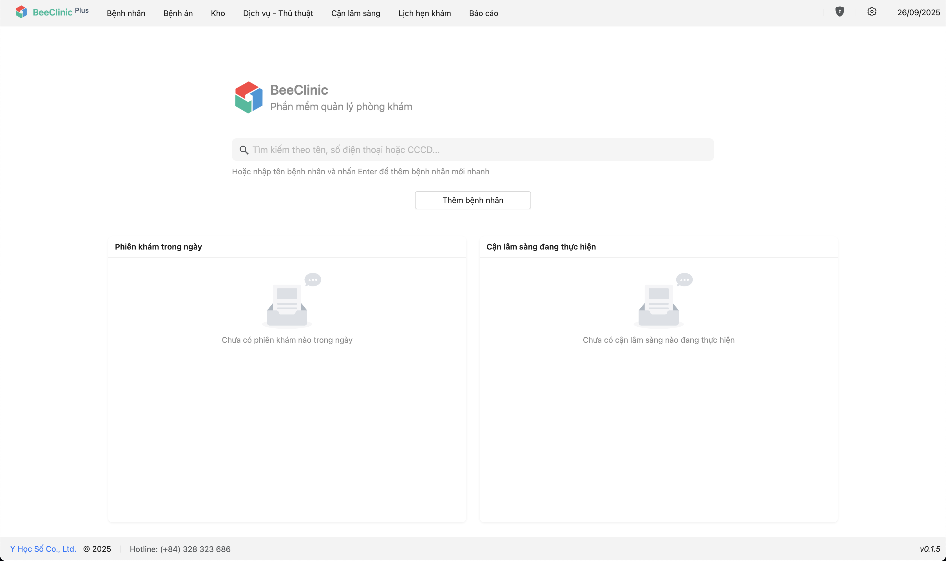Click the version label v0.1.5

pyautogui.click(x=929, y=549)
